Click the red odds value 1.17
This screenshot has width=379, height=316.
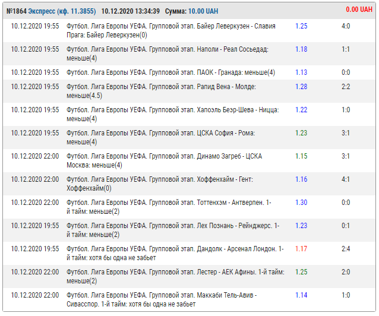[x=301, y=248]
